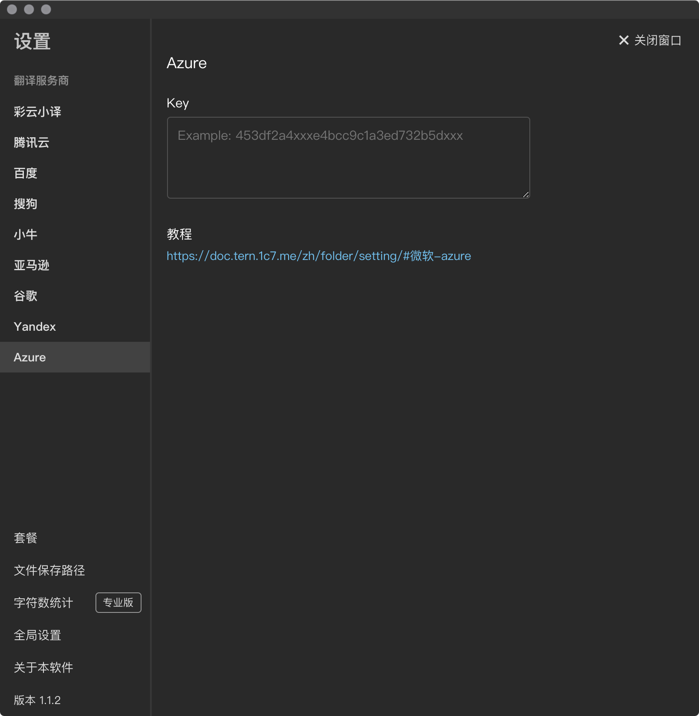Open 小牛 translation settings
This screenshot has width=699, height=716.
pos(26,235)
